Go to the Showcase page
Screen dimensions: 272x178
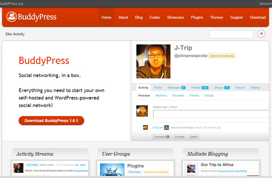pyautogui.click(x=175, y=17)
